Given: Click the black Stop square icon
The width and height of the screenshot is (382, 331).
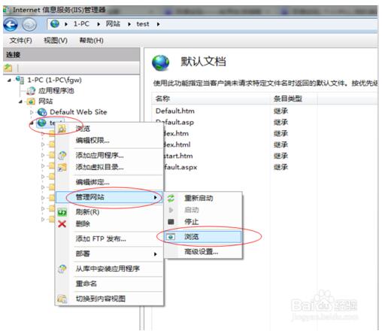Looking at the screenshot, I should pos(171,222).
